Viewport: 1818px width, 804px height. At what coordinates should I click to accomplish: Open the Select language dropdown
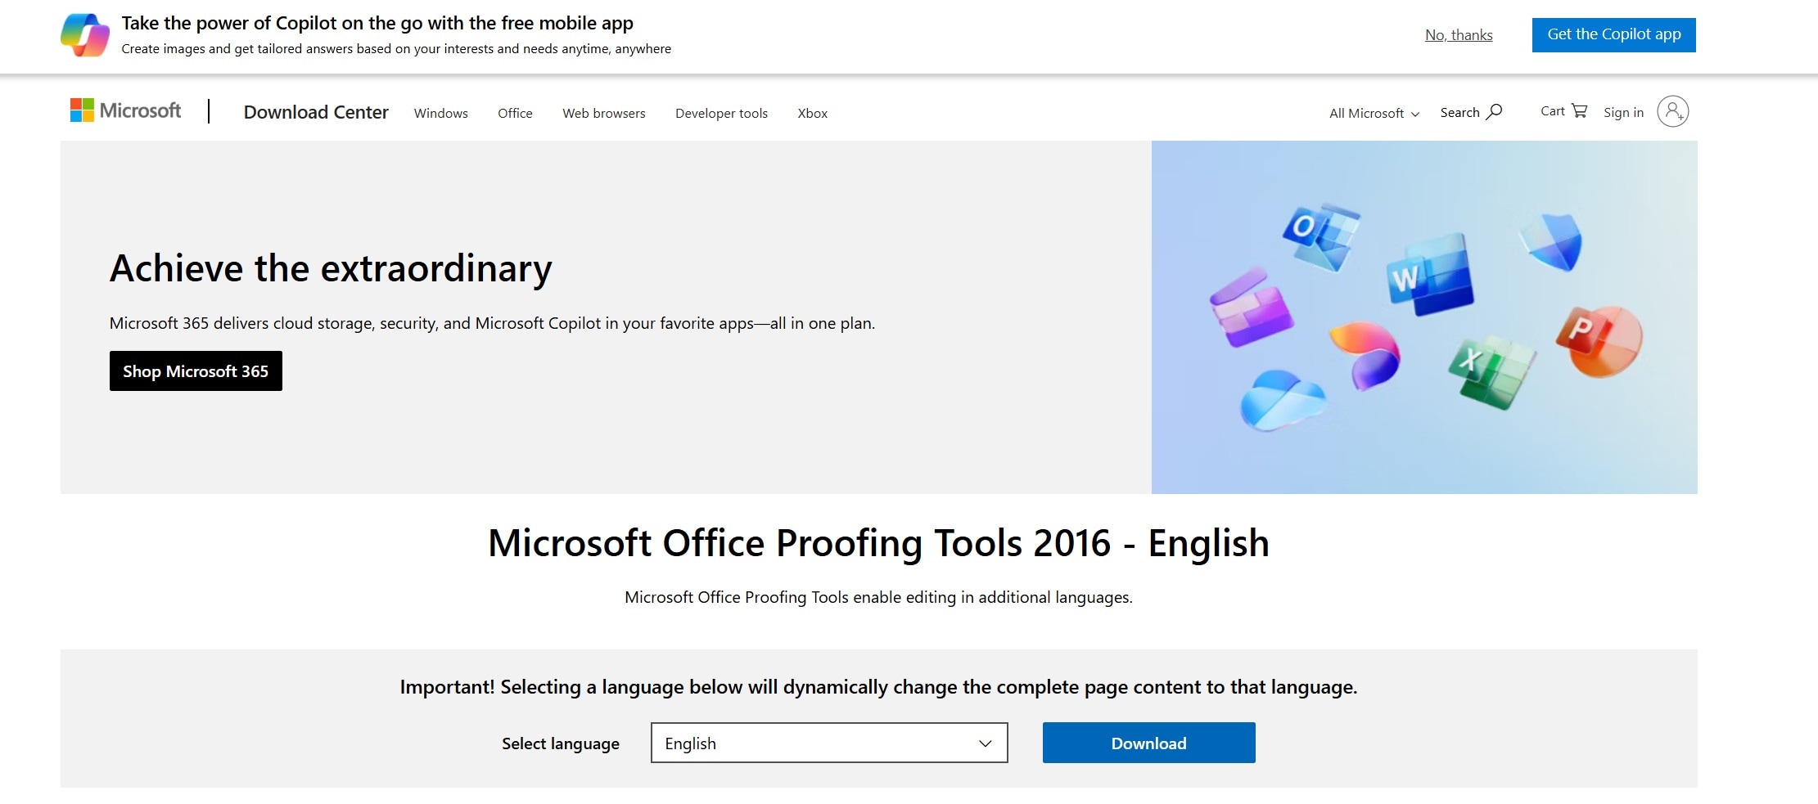pos(829,743)
